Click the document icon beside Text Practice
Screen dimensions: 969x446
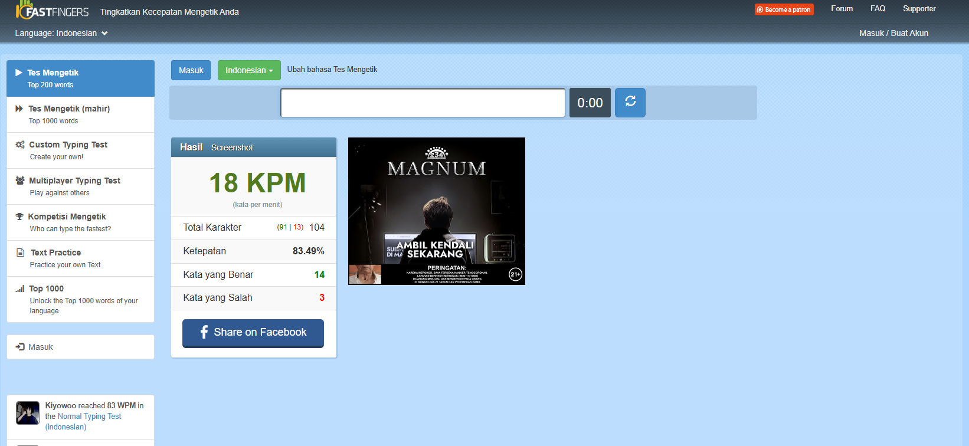pos(20,252)
